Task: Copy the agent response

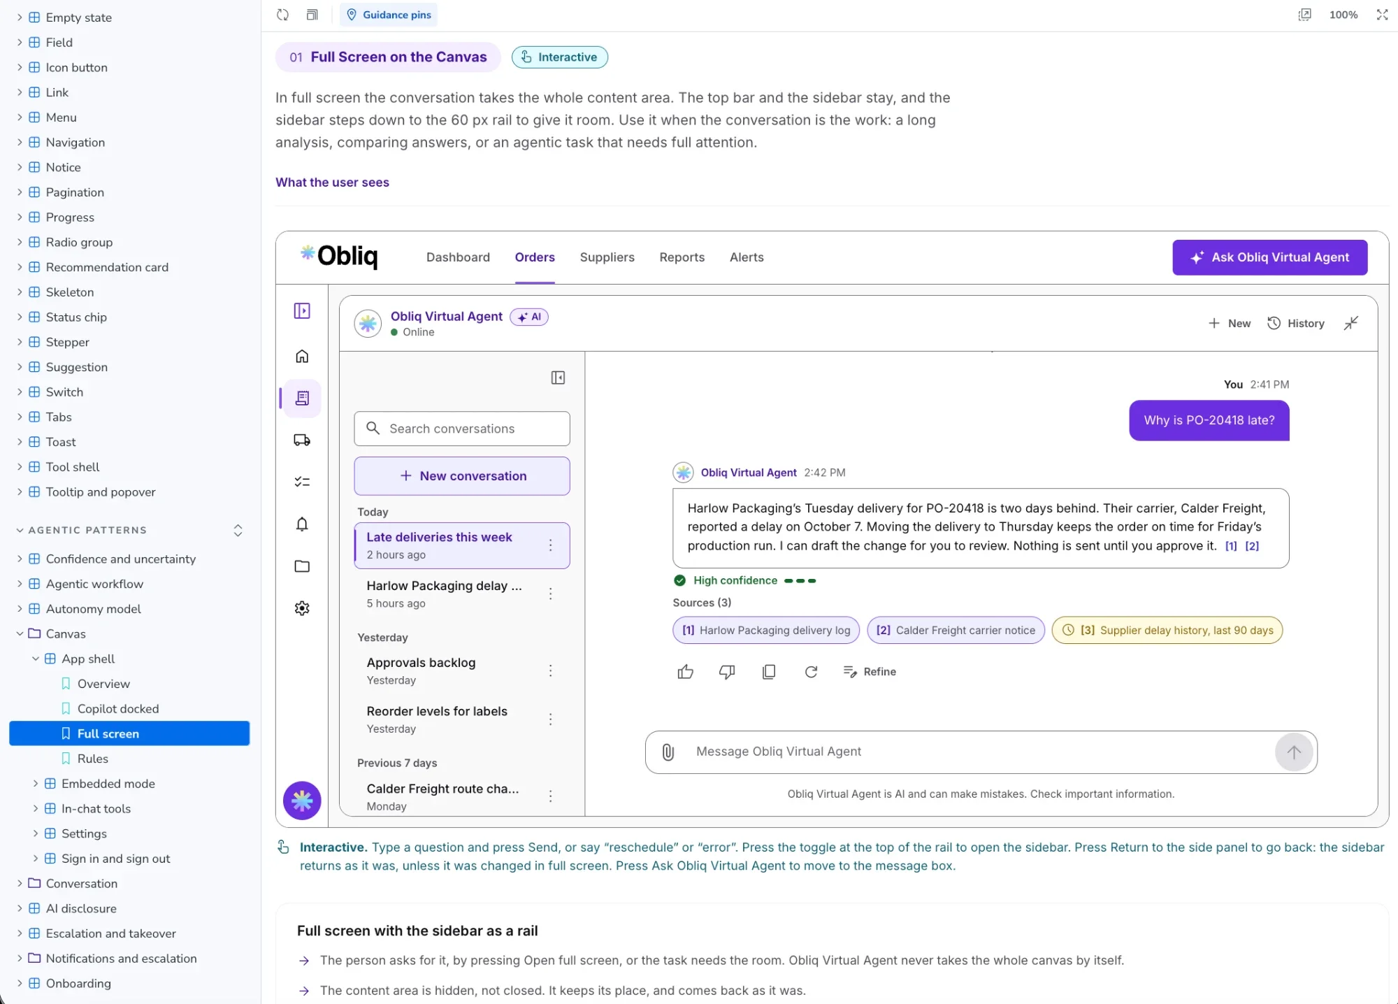Action: coord(769,672)
